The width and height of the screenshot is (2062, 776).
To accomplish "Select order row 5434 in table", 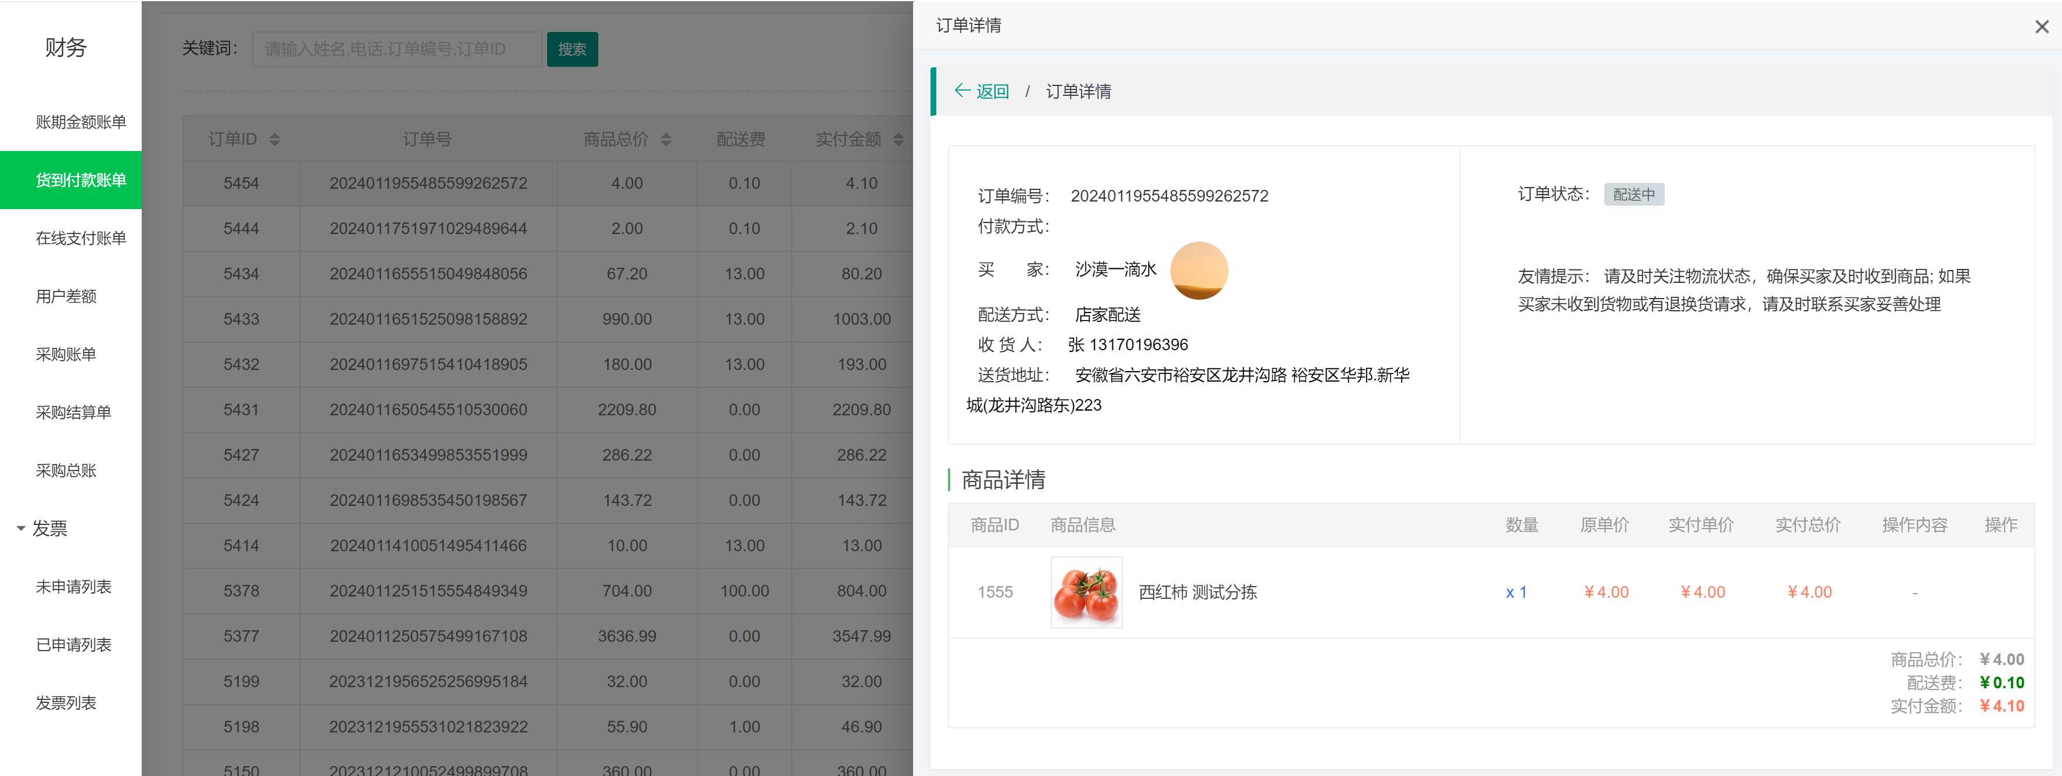I will [241, 274].
